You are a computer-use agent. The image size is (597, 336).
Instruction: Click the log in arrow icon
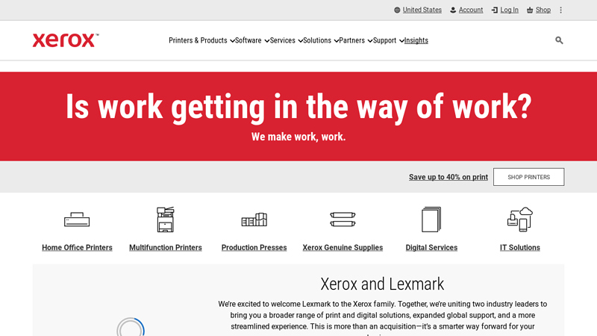495,10
